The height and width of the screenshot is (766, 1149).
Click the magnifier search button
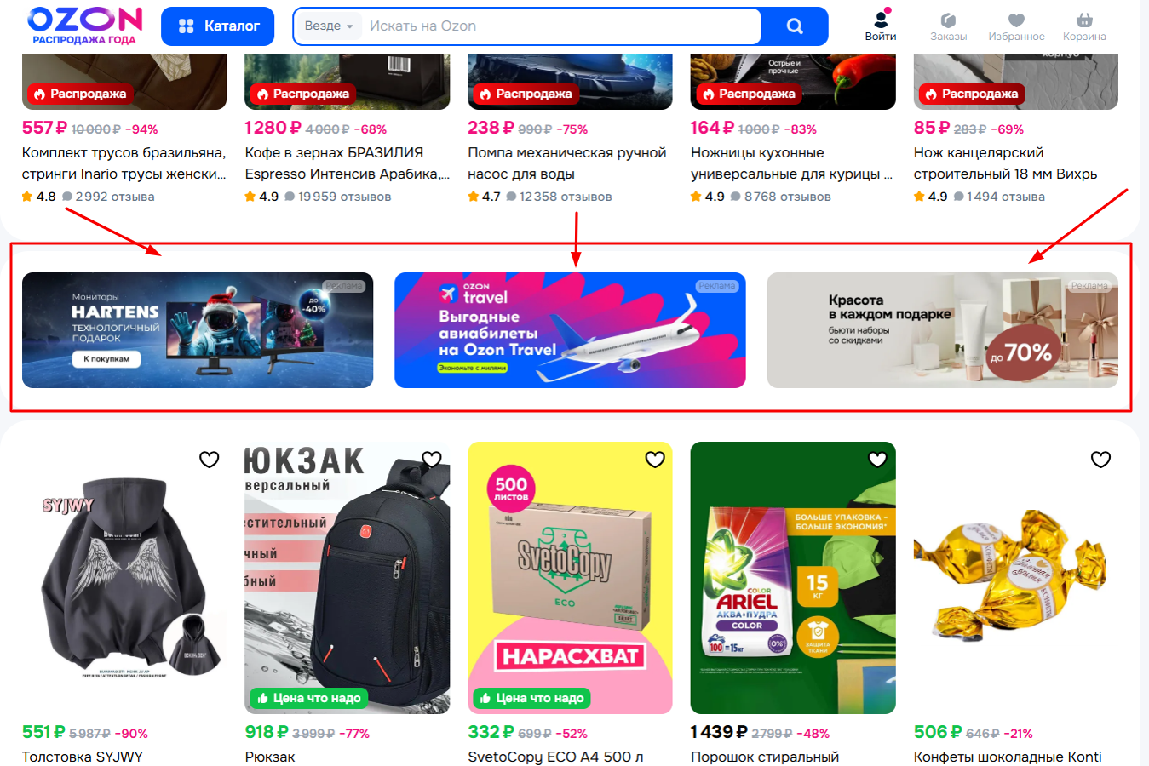click(x=795, y=26)
